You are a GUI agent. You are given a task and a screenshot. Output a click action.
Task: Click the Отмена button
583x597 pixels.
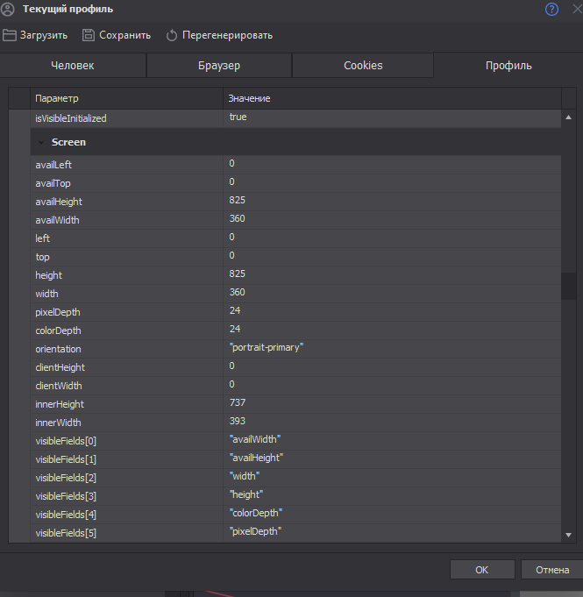click(552, 570)
